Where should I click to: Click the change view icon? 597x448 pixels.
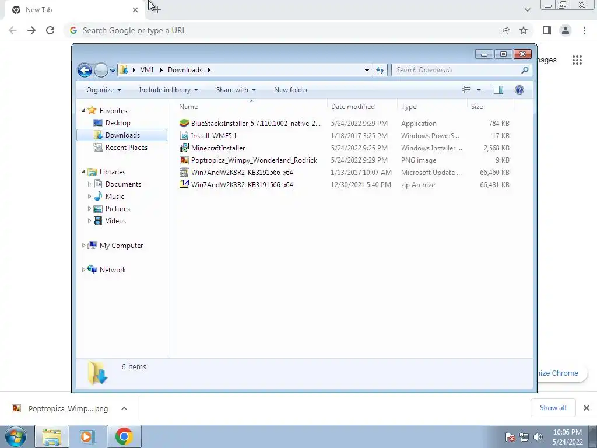pos(466,90)
